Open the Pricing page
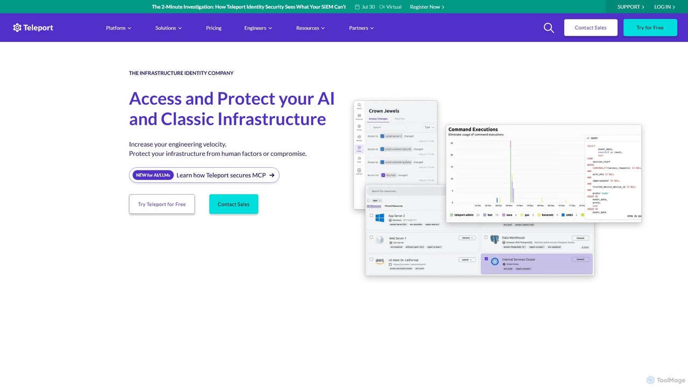 tap(213, 28)
